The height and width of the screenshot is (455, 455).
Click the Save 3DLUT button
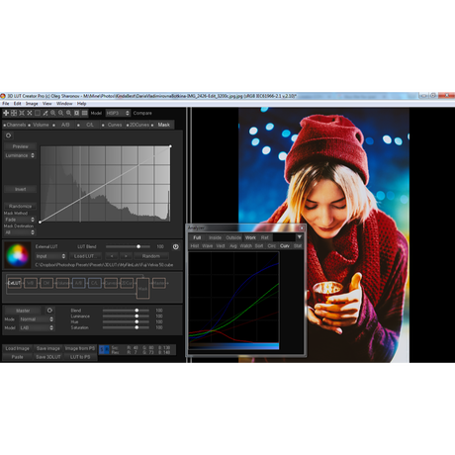[48, 357]
